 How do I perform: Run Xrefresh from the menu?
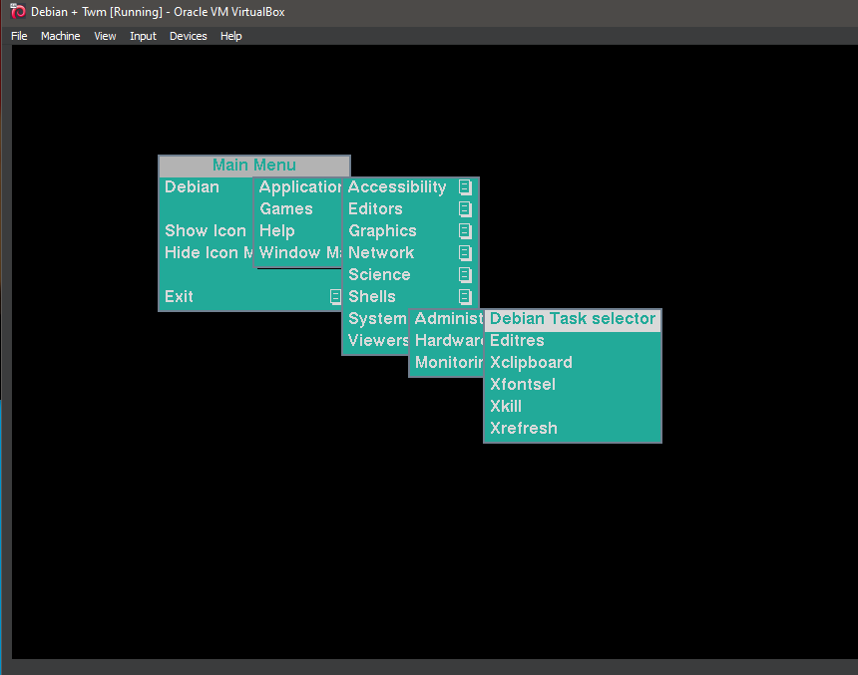click(524, 429)
